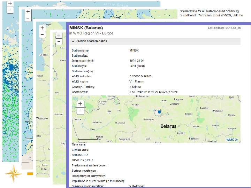Screen dimensions: 251x188
Task: Click the Station alias field label
Action: (80, 56)
